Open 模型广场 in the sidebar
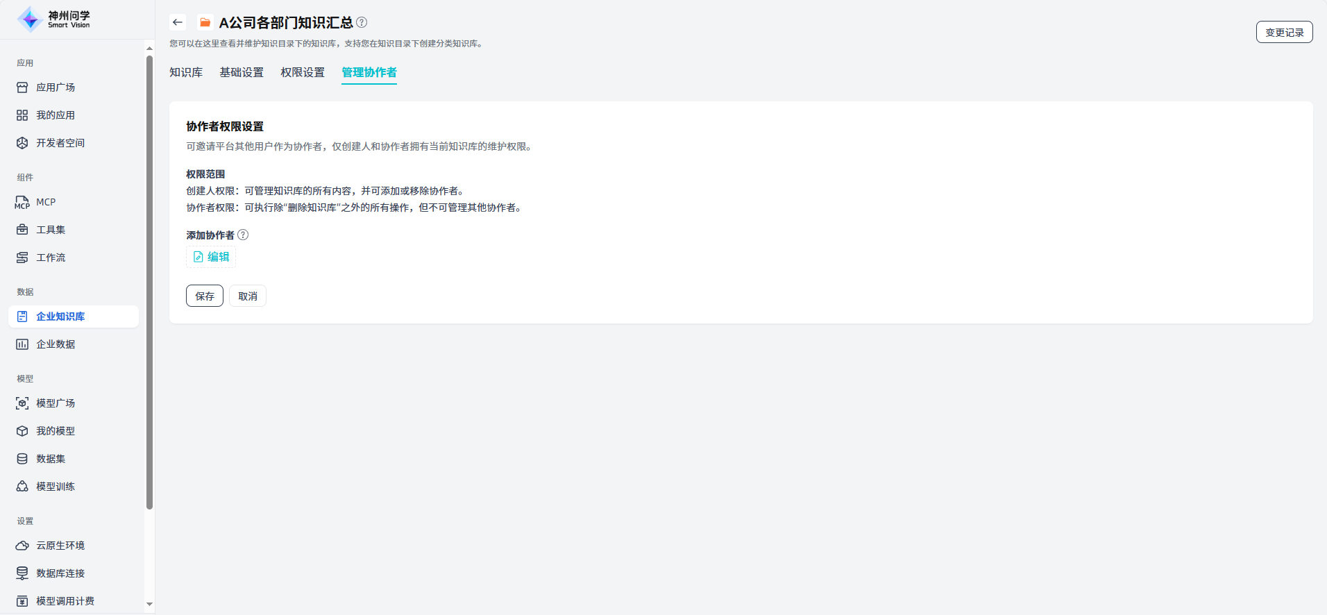 [56, 403]
